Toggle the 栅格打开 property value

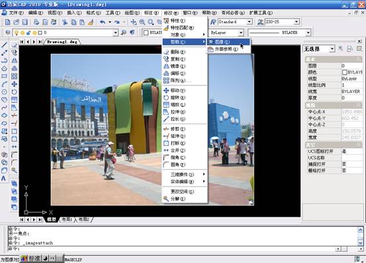(351, 170)
